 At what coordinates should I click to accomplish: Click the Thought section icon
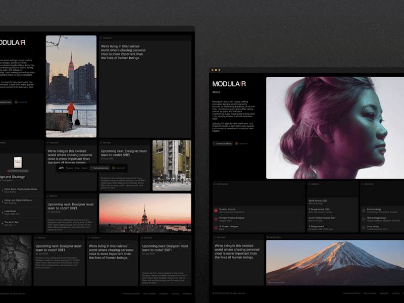pyautogui.click(x=214, y=237)
